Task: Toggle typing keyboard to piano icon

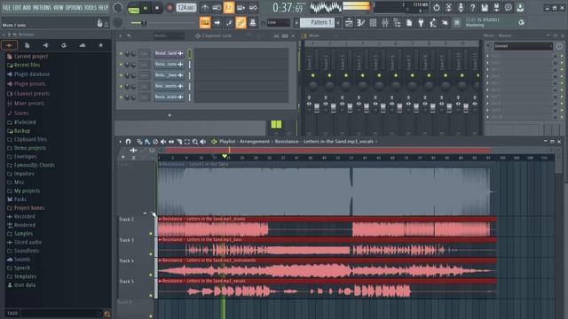Action: (x=205, y=23)
